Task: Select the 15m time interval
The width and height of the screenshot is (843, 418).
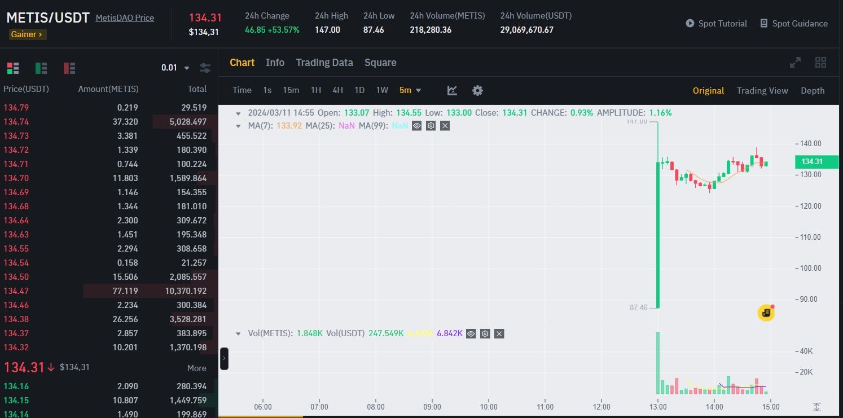Action: pos(291,90)
